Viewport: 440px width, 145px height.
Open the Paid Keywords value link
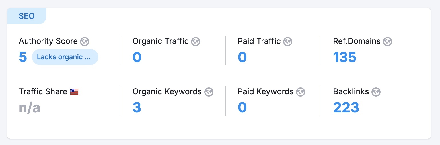click(242, 107)
